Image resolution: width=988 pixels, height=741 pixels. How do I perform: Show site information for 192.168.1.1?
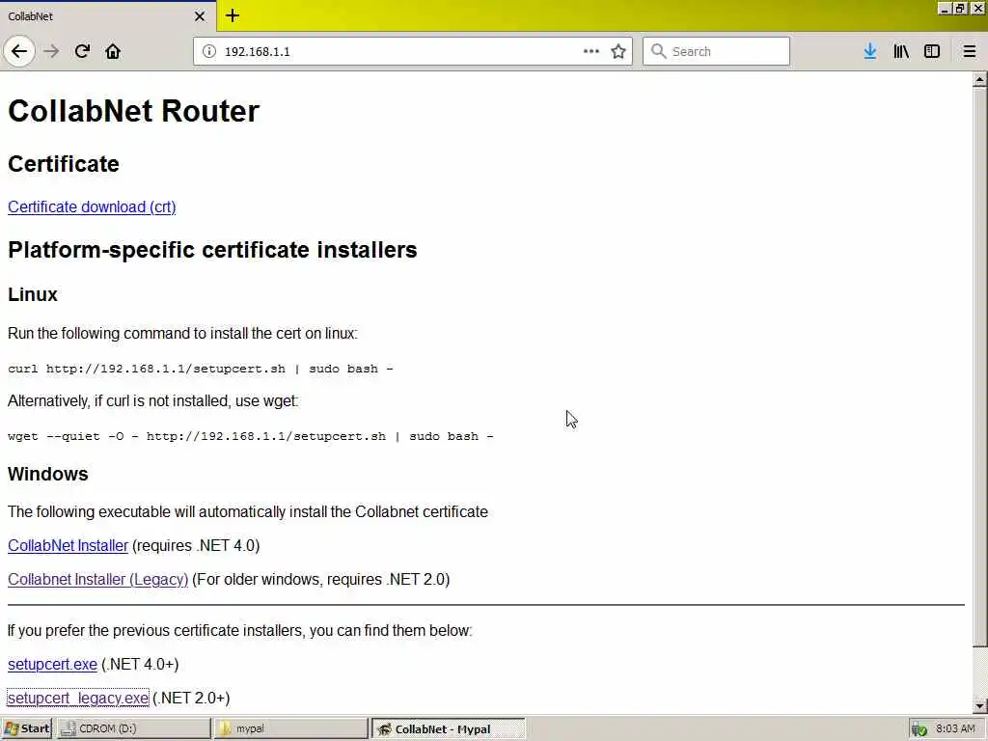(x=209, y=51)
